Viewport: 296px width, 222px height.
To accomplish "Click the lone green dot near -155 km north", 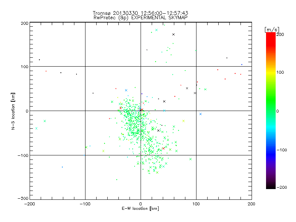I will 117,179.
